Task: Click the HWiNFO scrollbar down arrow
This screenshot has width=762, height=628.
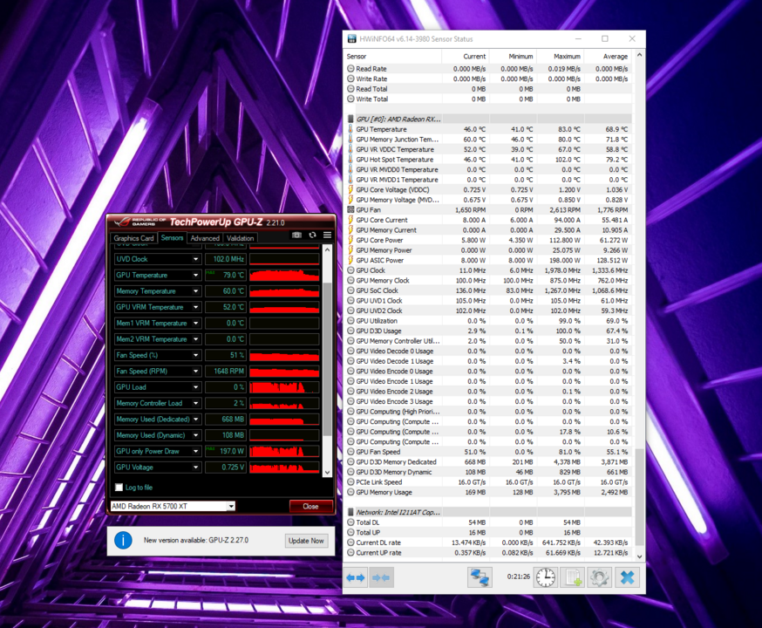Action: tap(639, 556)
